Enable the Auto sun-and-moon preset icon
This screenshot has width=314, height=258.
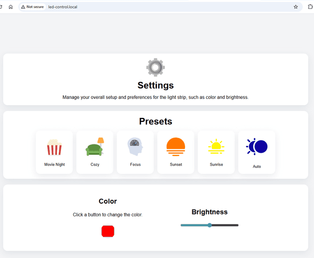[x=257, y=147]
